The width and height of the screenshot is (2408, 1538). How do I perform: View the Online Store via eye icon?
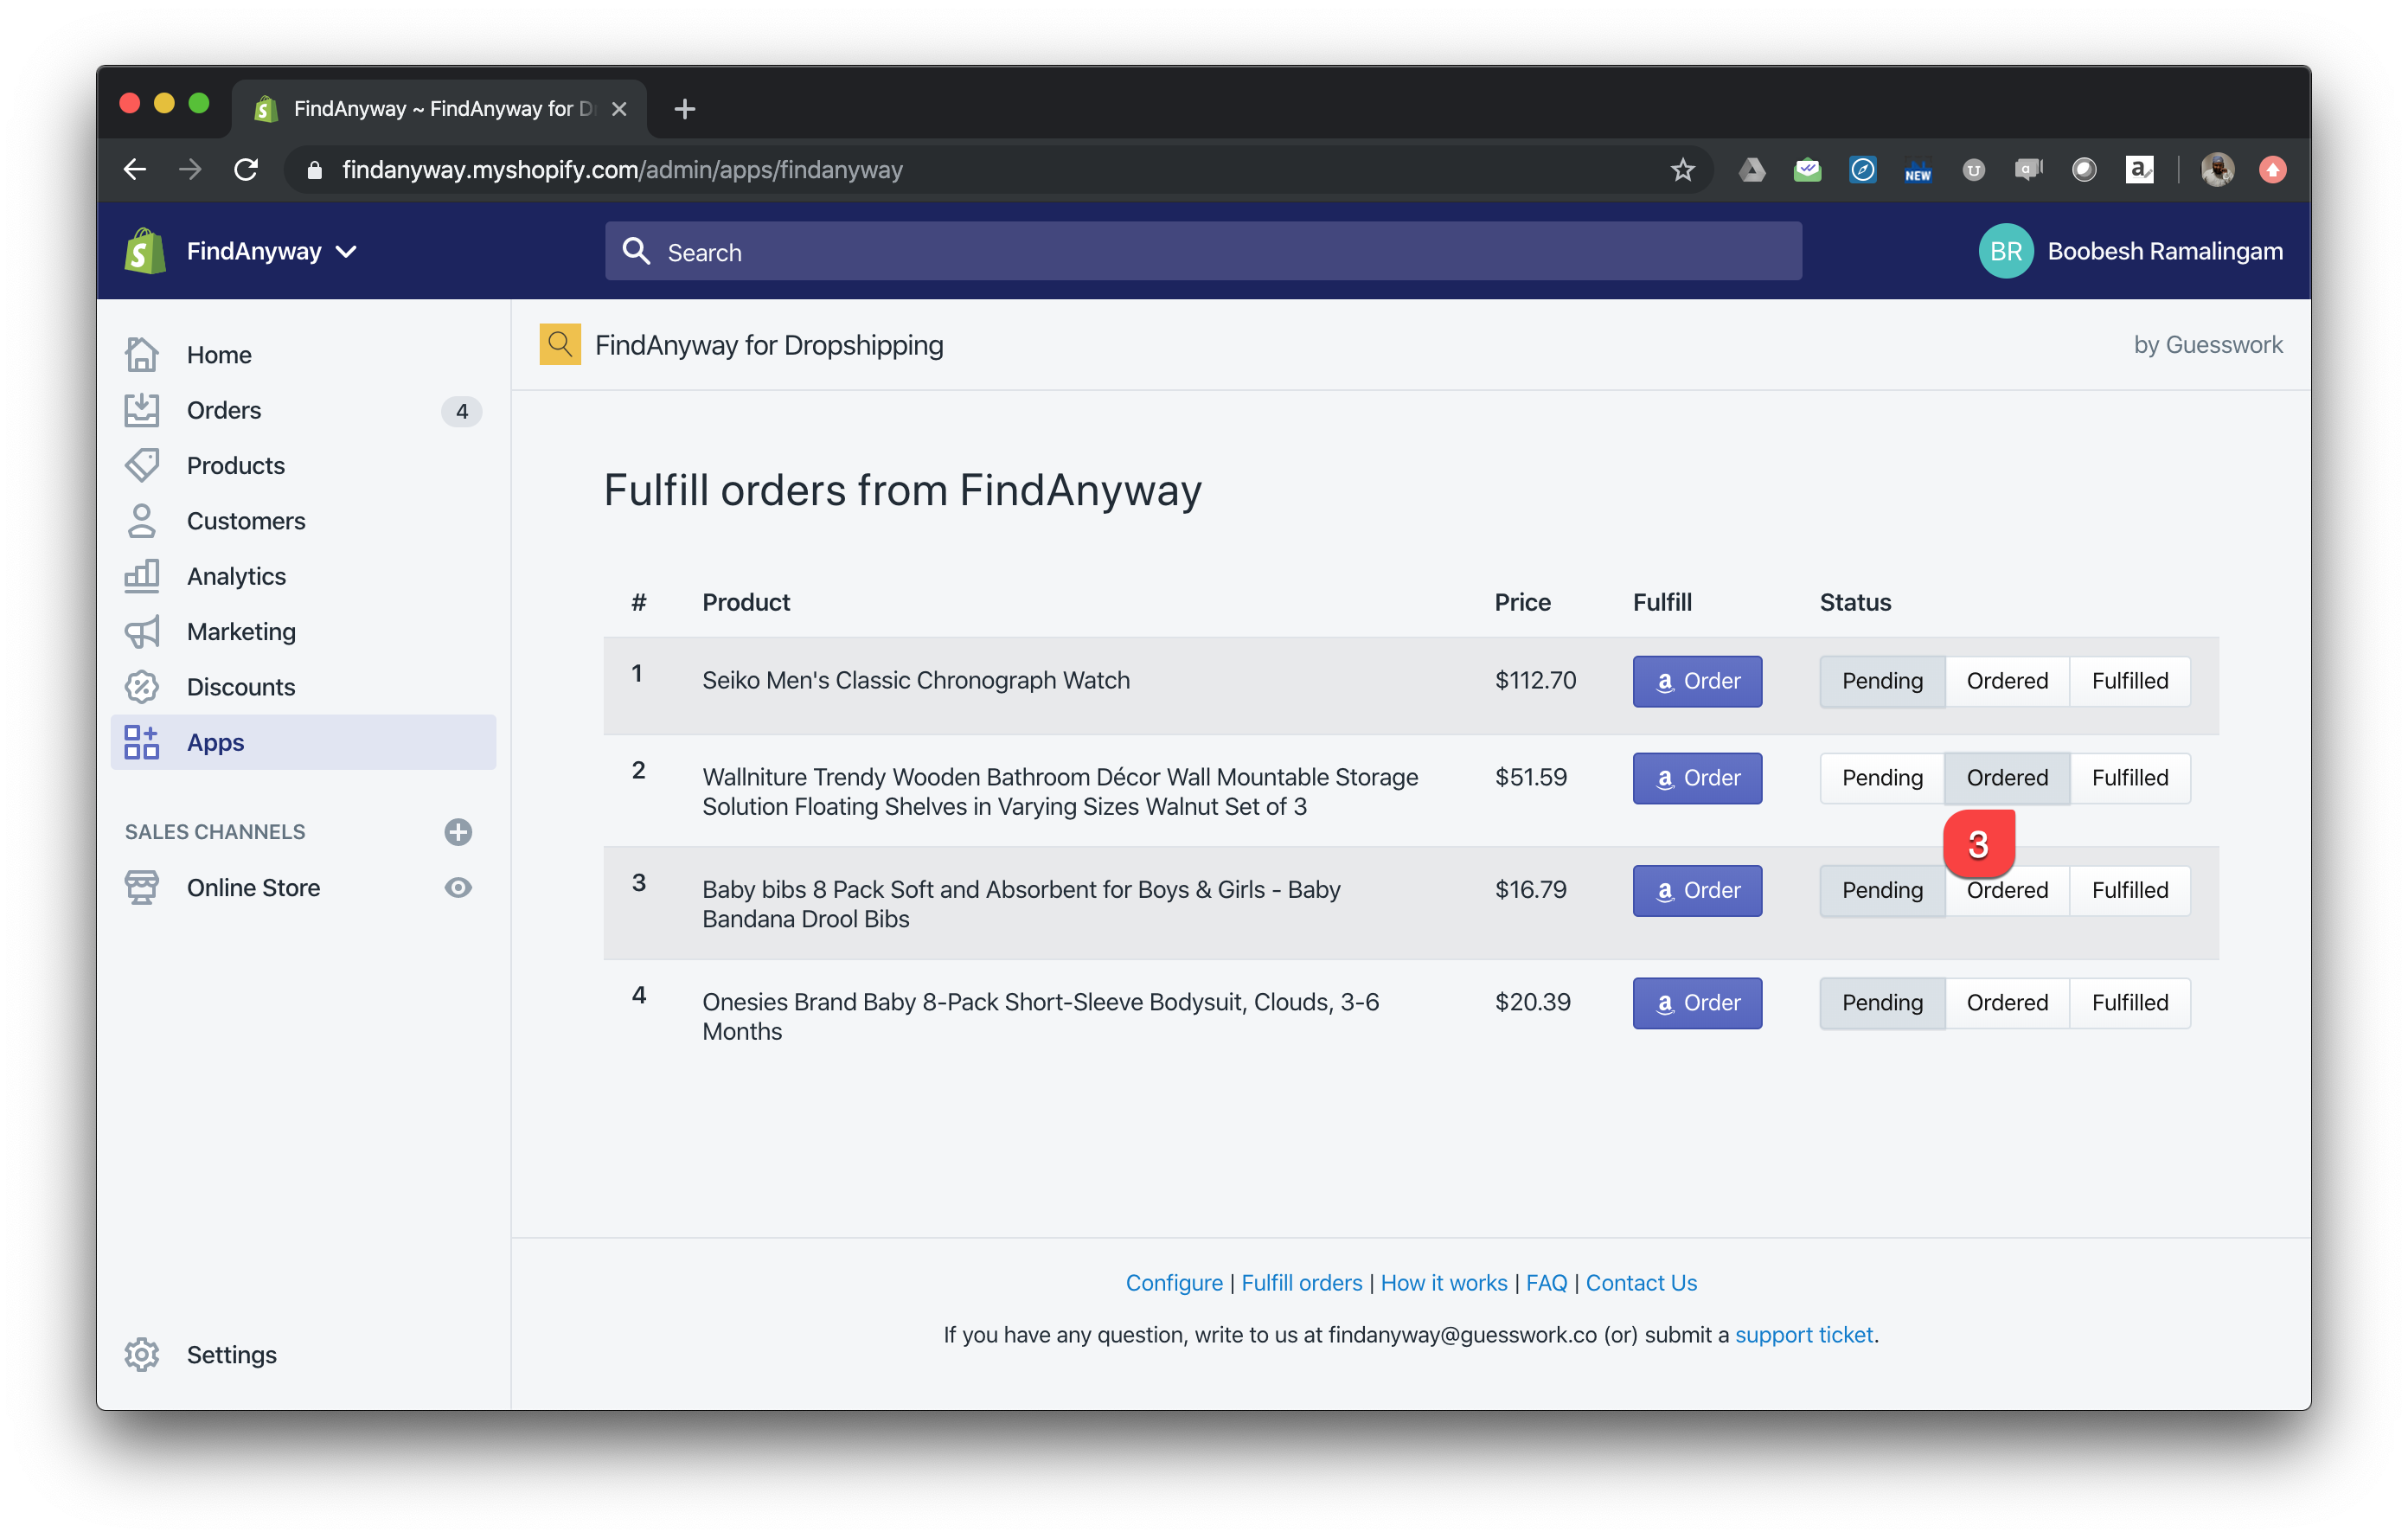(458, 887)
